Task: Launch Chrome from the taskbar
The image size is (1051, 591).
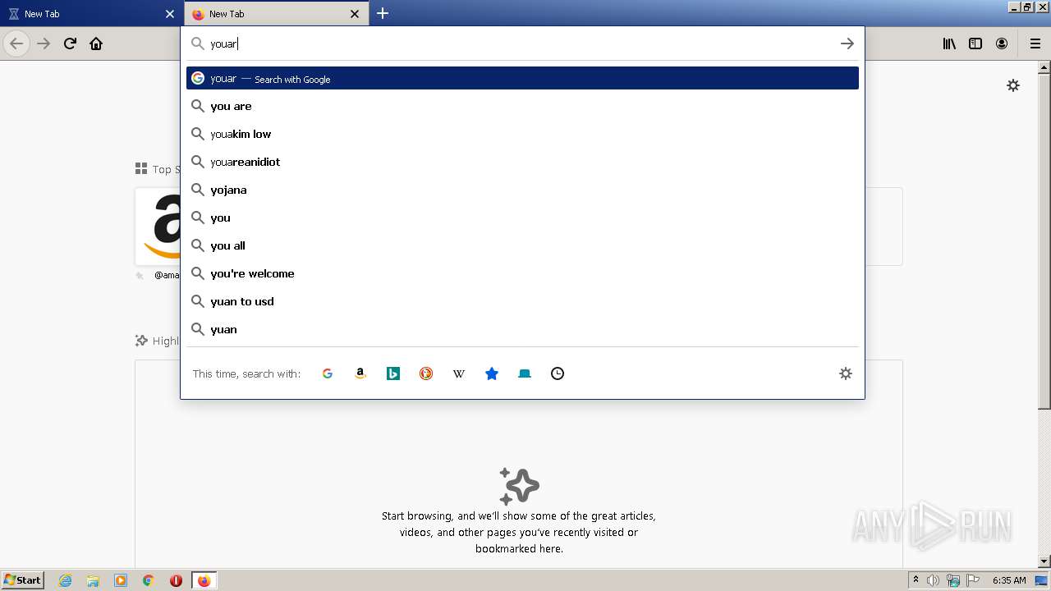Action: [x=148, y=580]
